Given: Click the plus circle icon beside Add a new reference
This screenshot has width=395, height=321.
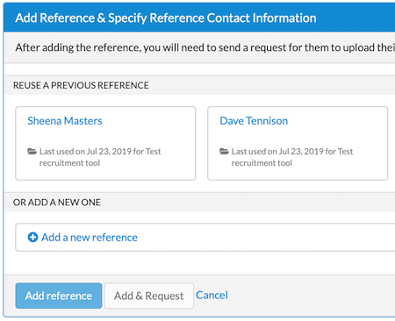Looking at the screenshot, I should click(x=32, y=237).
